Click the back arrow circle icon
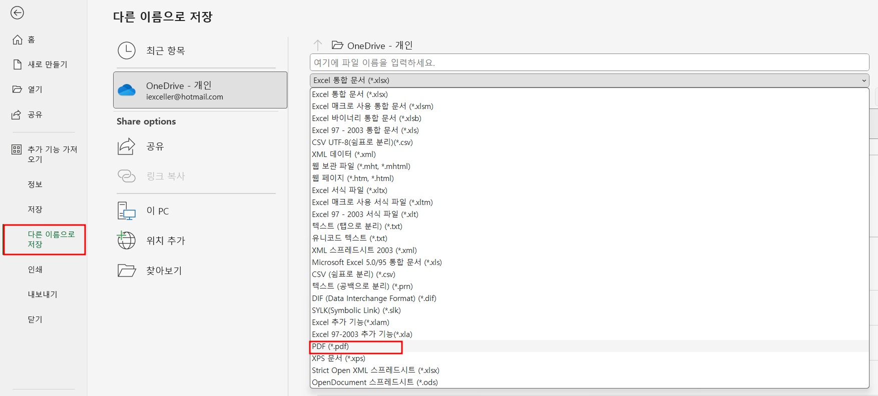878x396 pixels. coord(17,13)
